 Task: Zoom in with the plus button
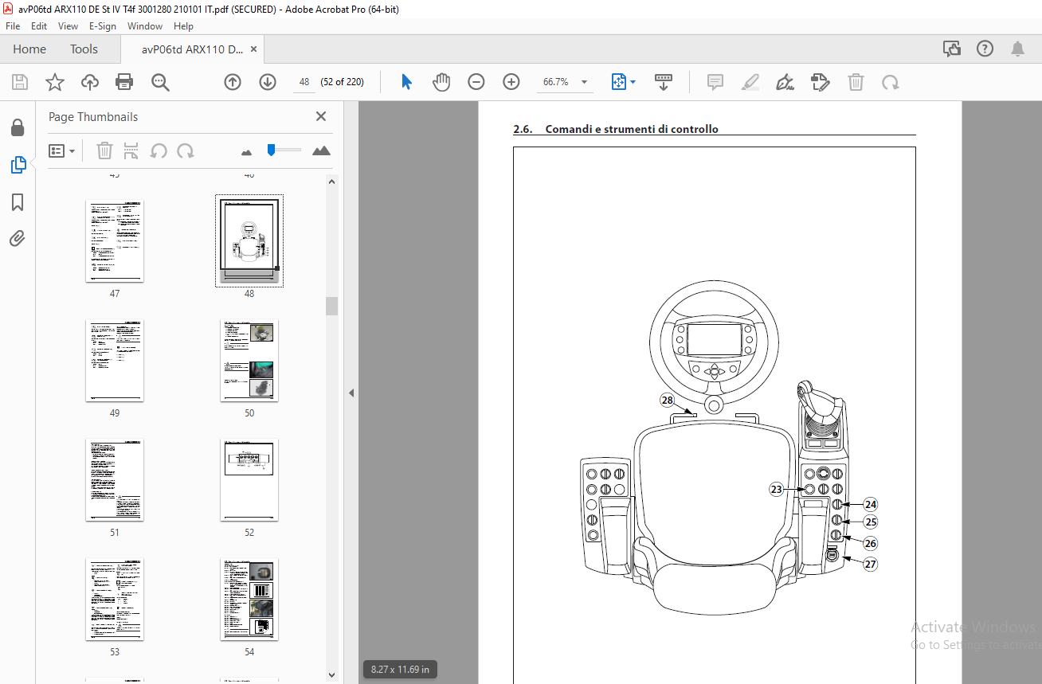(x=511, y=82)
